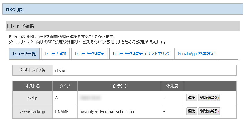
Task: Click 削除(確認) for awverify.nkd.jp record
Action: pyautogui.click(x=209, y=111)
